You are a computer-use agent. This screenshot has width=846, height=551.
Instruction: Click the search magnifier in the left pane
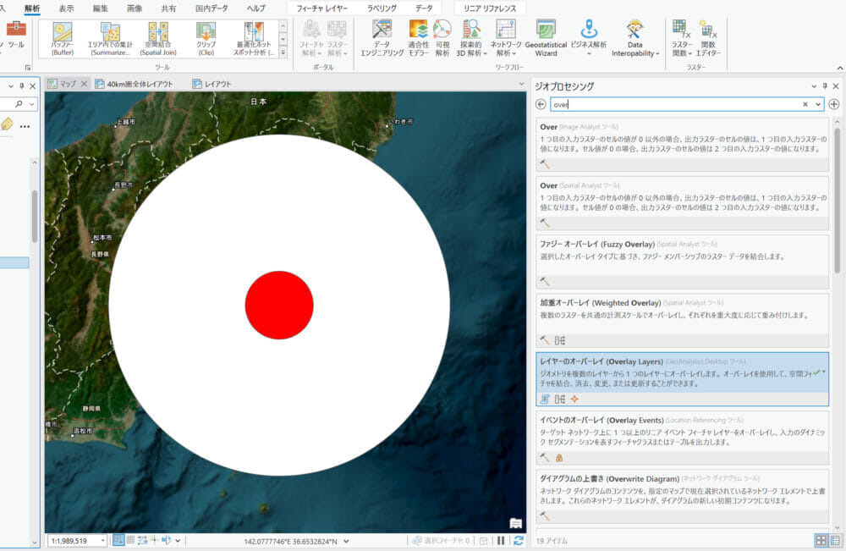[19, 103]
